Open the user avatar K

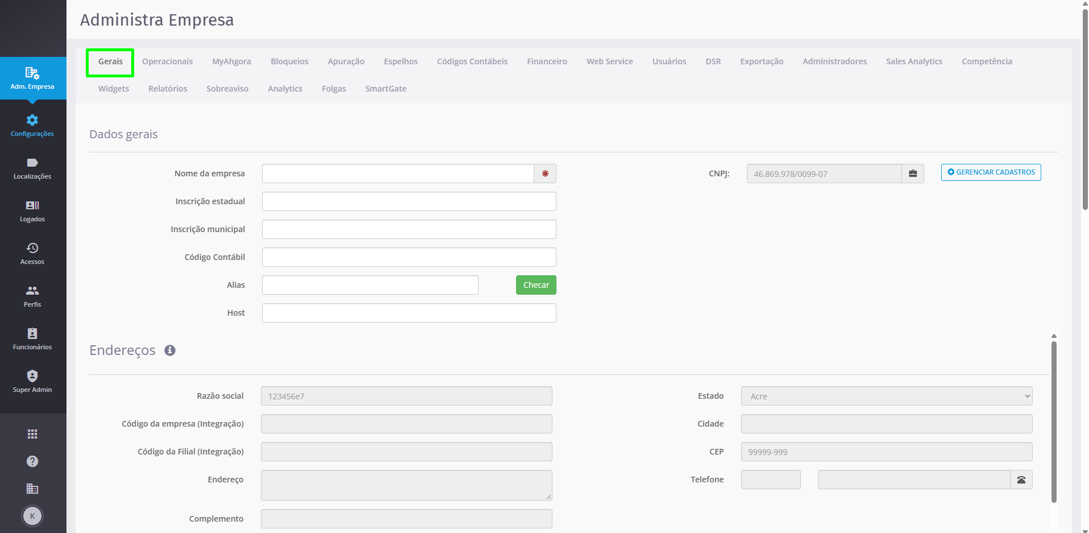[x=32, y=516]
